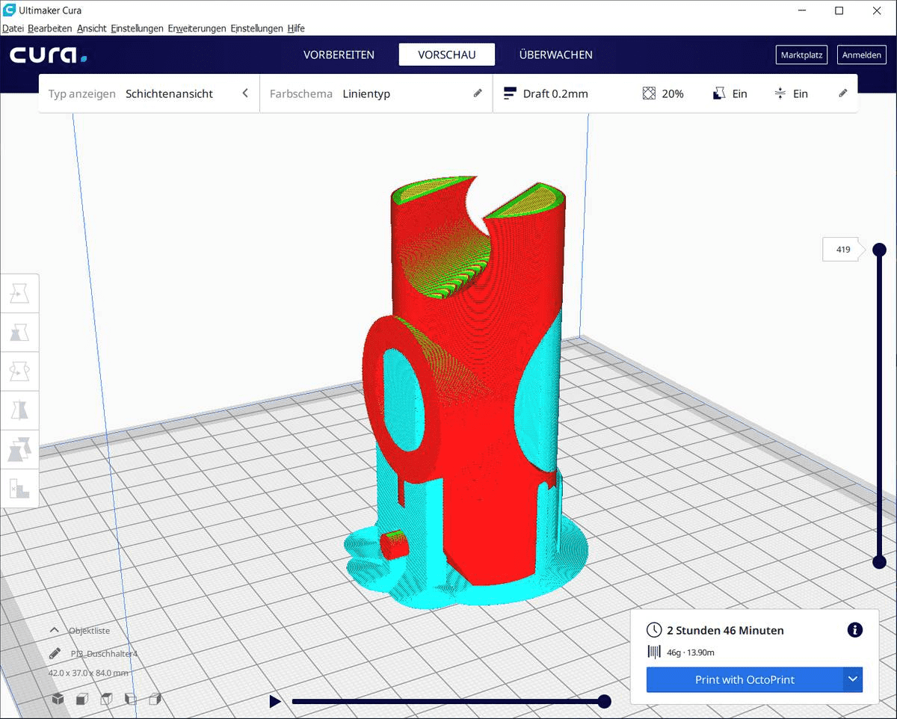897x719 pixels.
Task: Click the Print with OctoPrint button
Action: [x=744, y=679]
